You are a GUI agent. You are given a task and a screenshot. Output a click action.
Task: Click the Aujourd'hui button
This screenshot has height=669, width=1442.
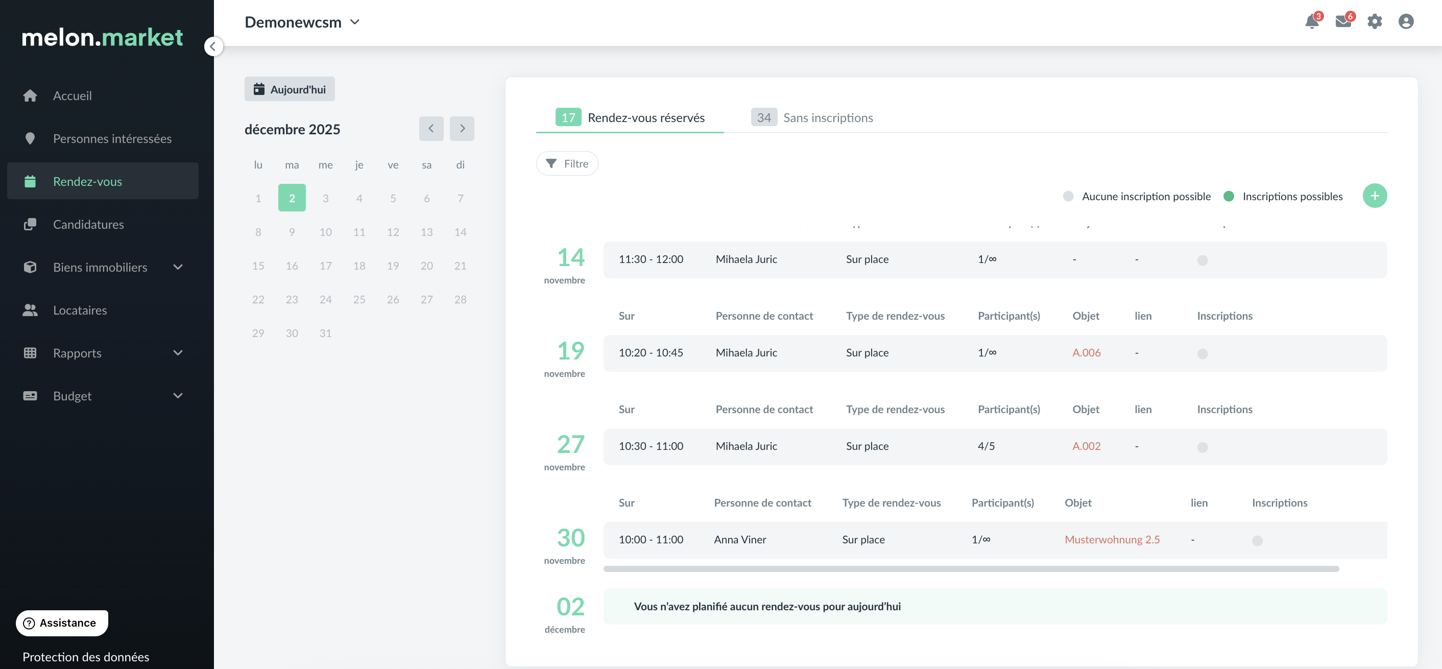click(290, 89)
